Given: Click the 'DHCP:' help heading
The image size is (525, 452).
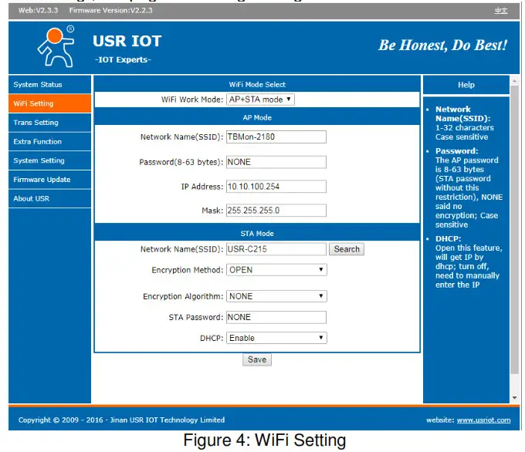Looking at the screenshot, I should tap(449, 239).
